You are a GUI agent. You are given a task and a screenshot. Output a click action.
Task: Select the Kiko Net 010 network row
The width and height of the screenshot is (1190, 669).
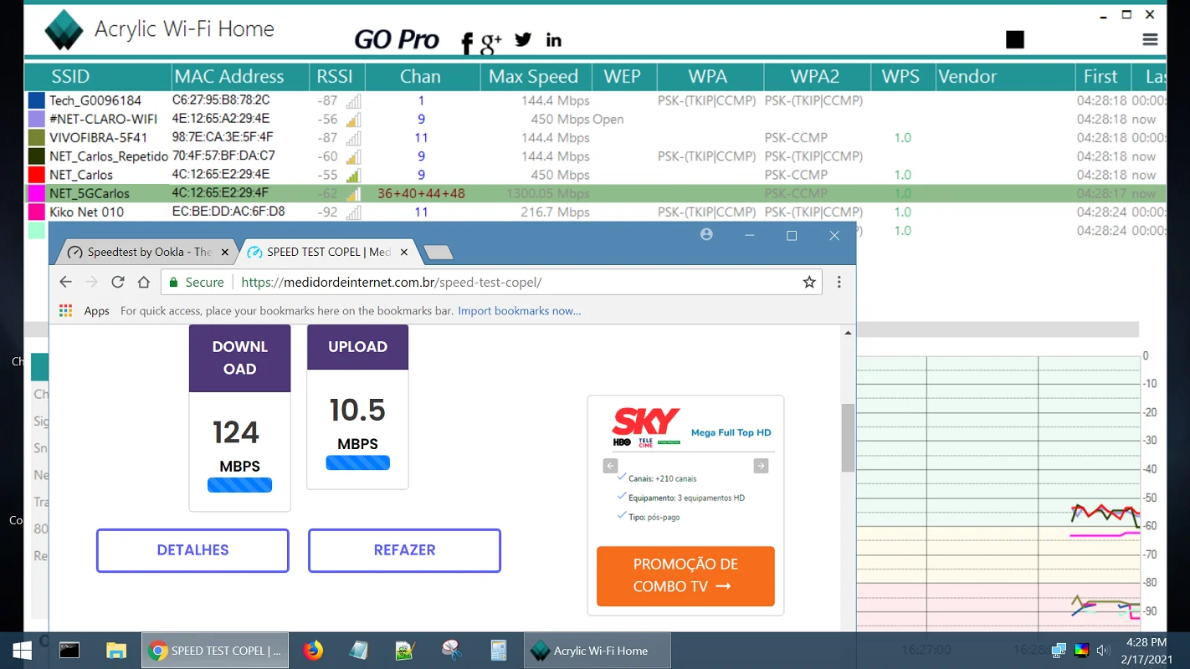click(595, 212)
